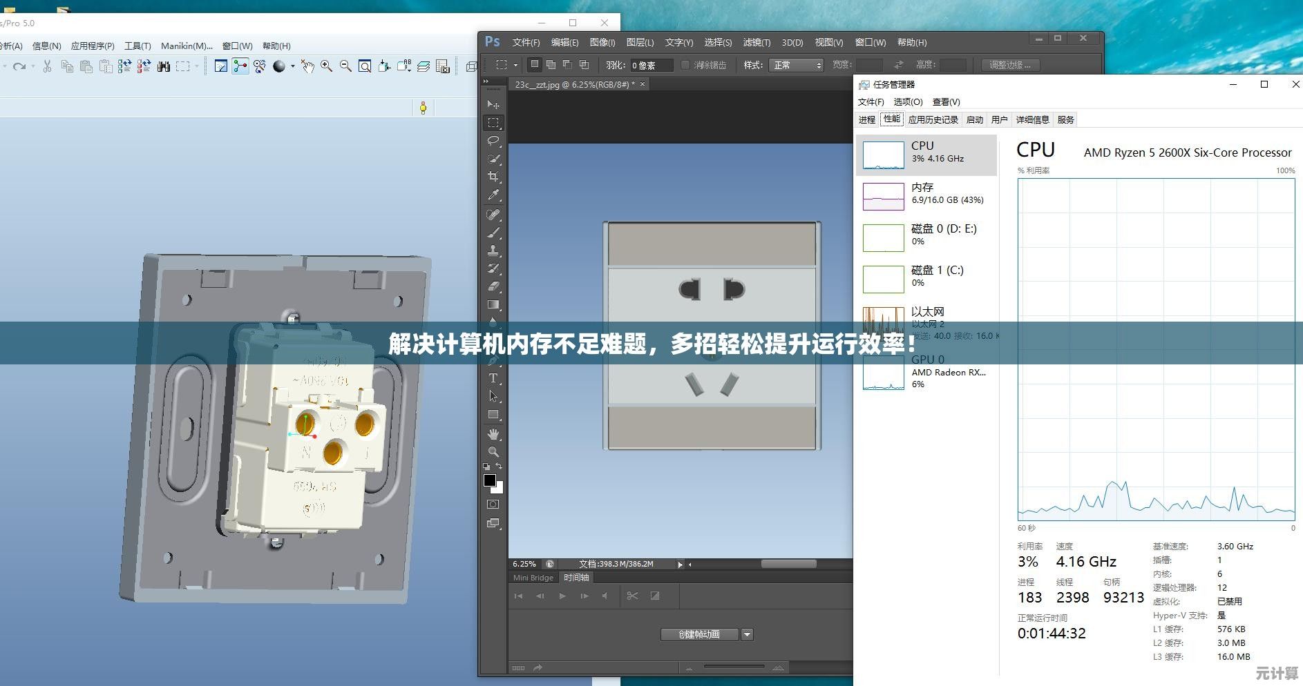Click the Redo arrow in Pro/E toolbar
This screenshot has width=1303, height=686.
point(19,66)
